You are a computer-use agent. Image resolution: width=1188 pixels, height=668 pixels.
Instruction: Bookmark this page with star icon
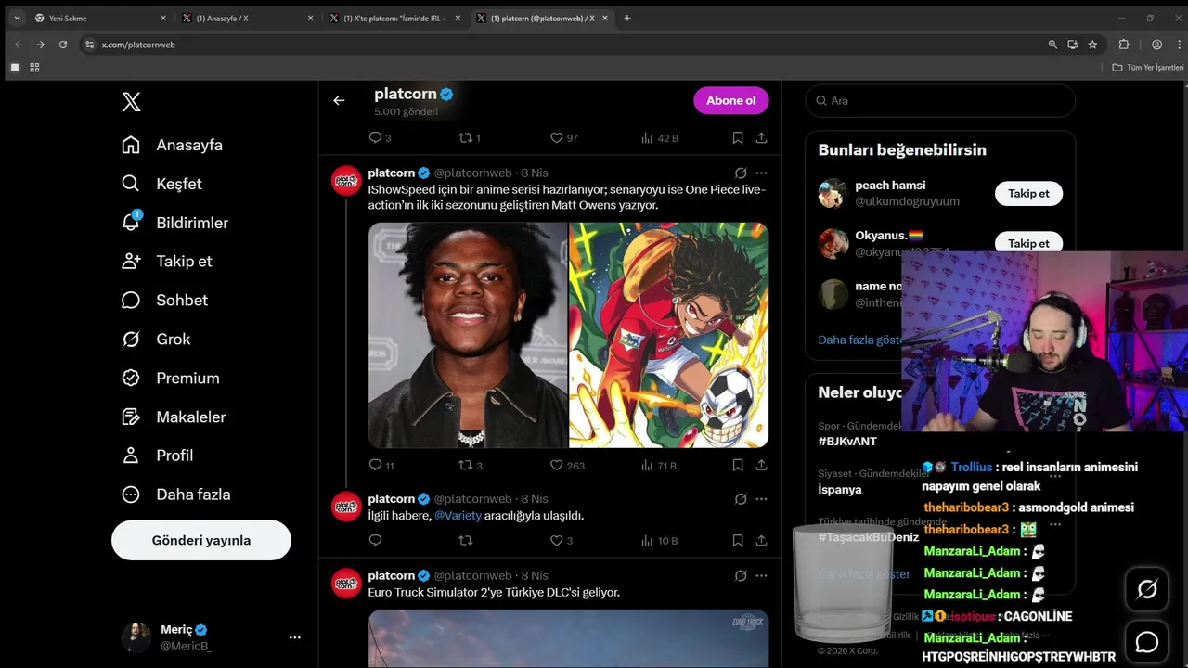coord(1092,44)
